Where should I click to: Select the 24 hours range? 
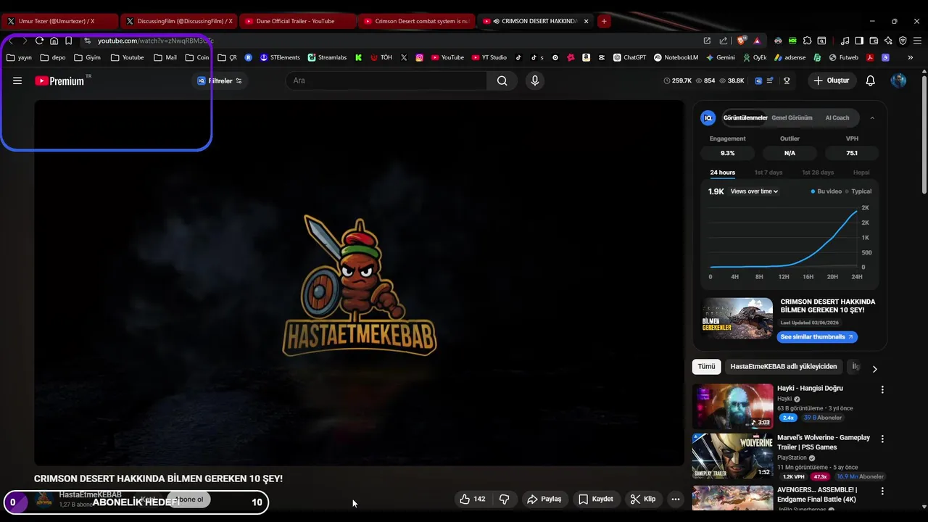[x=722, y=173]
